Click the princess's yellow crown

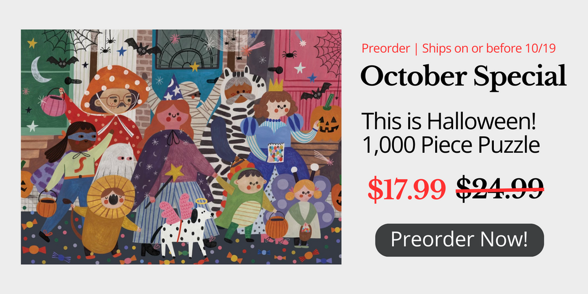click(276, 86)
